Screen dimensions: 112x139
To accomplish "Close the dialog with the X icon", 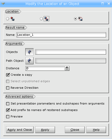I will [109, 4].
